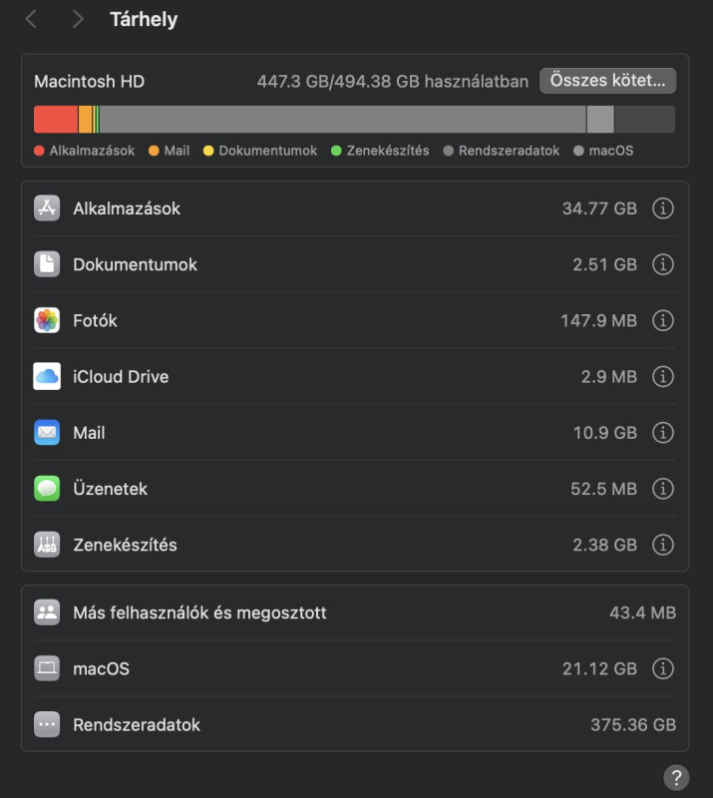Screen dimensions: 713x798
Task: Click the green Zenekészítés legend dot
Action: [336, 151]
